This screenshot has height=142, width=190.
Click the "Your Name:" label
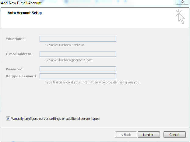coord(16,39)
